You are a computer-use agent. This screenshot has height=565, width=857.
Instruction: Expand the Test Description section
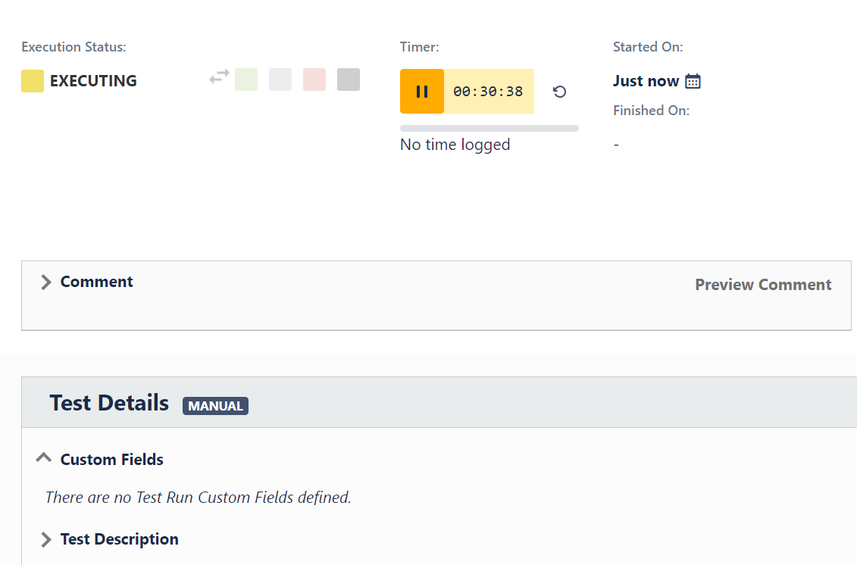tap(46, 540)
